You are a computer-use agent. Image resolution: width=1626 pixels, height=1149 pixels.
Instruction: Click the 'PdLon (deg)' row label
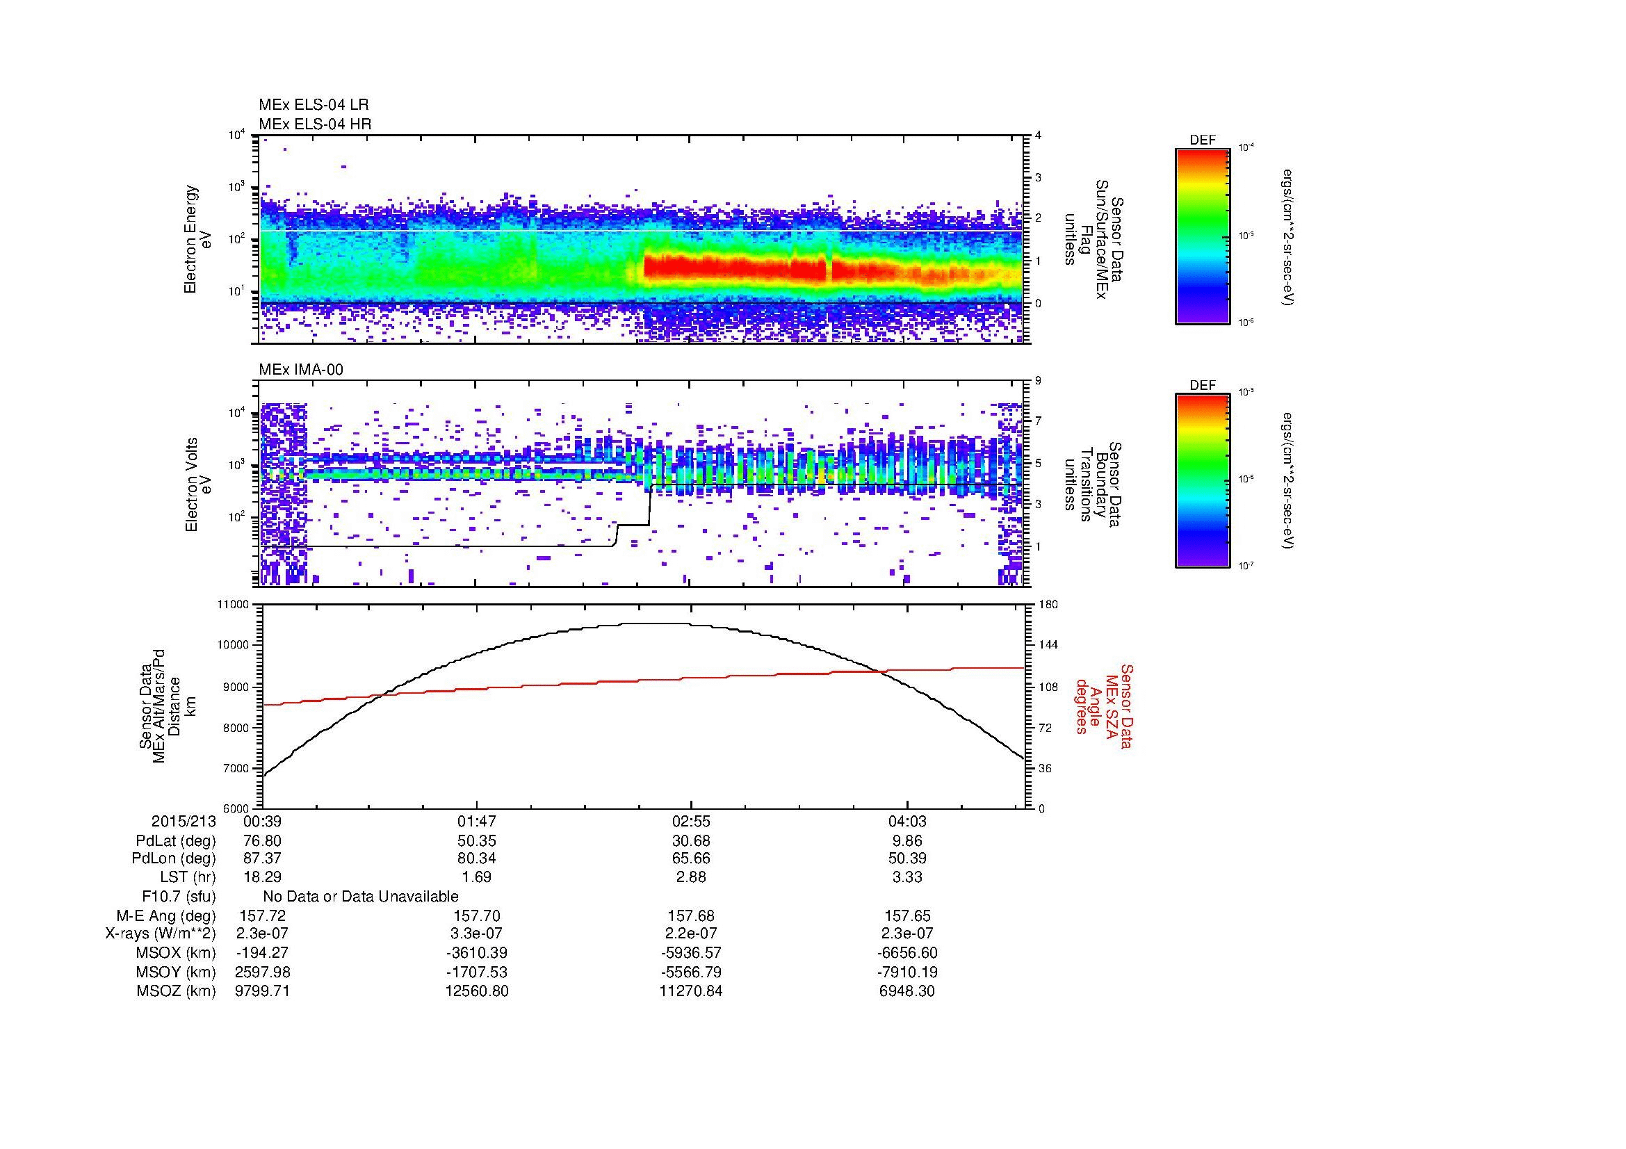pyautogui.click(x=174, y=858)
